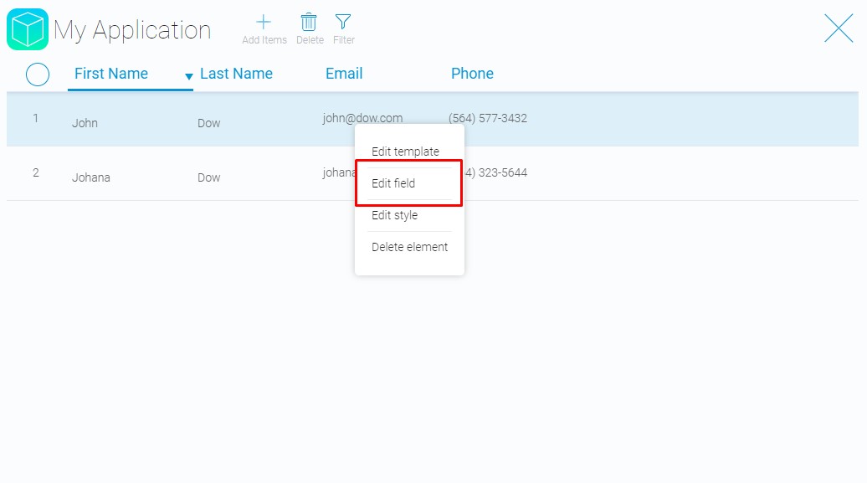Open john@dow.com email link
This screenshot has height=483, width=867.
pyautogui.click(x=362, y=117)
